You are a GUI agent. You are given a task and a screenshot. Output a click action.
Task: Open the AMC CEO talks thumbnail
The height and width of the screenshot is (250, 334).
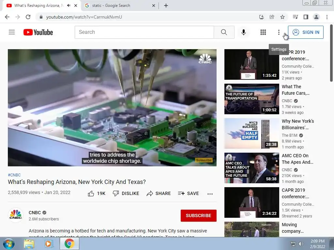tap(251, 168)
